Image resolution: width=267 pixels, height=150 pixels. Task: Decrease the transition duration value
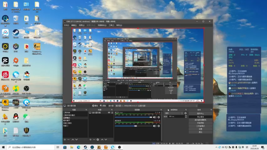186,117
